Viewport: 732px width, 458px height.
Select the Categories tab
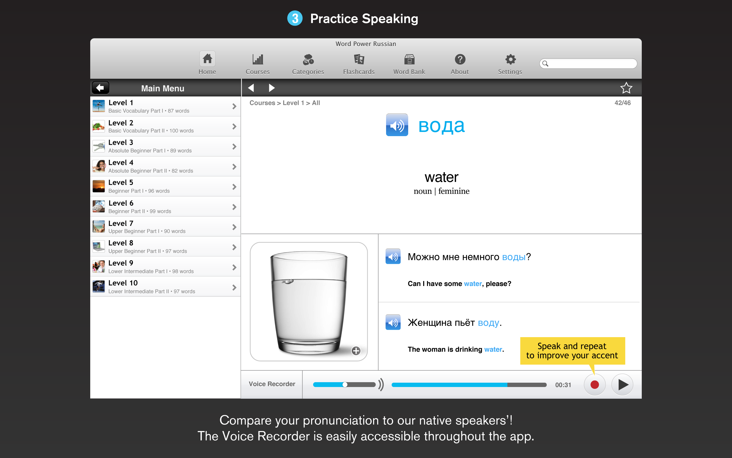[308, 63]
